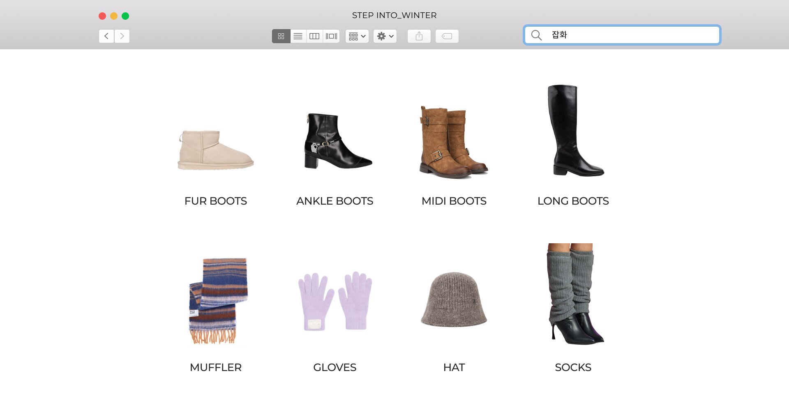Click the share icon
This screenshot has width=789, height=415.
click(419, 36)
